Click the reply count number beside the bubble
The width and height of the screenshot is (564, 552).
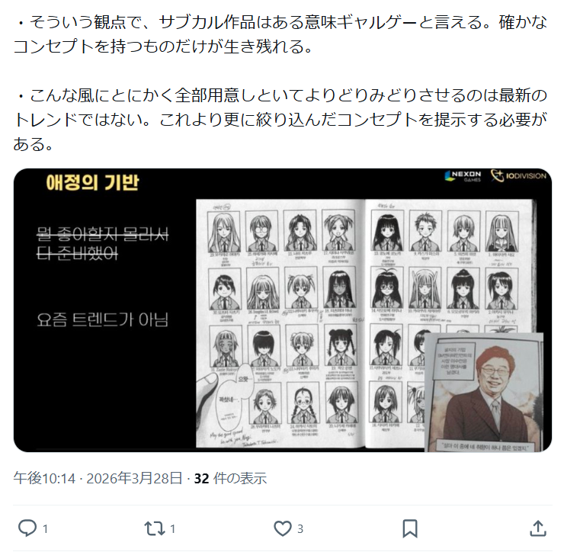pyautogui.click(x=45, y=528)
